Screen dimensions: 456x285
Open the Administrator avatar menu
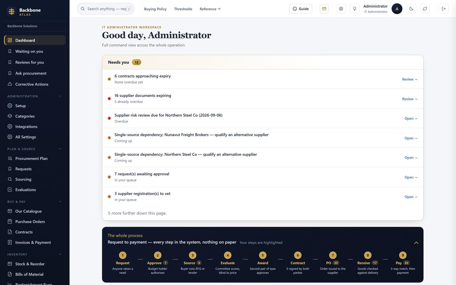[397, 9]
